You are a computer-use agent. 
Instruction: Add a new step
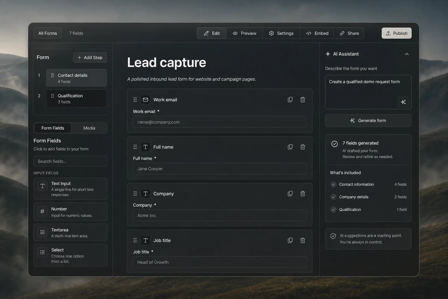[90, 58]
